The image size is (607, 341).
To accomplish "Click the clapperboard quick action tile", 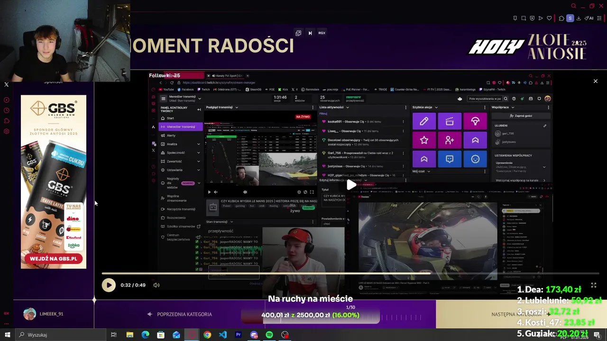I will click(450, 122).
